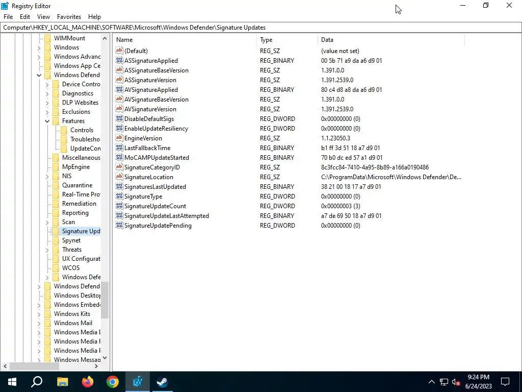Expand the Windows Mail node
Image resolution: width=522 pixels, height=392 pixels.
[39, 323]
